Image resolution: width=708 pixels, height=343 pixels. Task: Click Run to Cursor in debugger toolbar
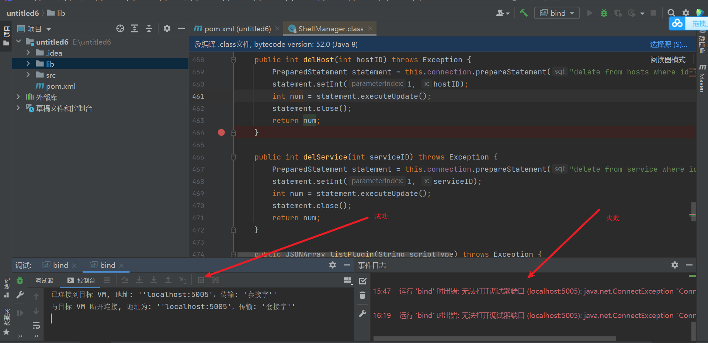183,280
